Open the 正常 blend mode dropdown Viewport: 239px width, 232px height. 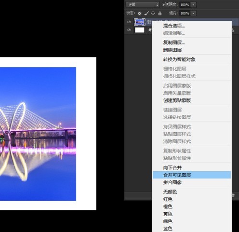(x=143, y=5)
